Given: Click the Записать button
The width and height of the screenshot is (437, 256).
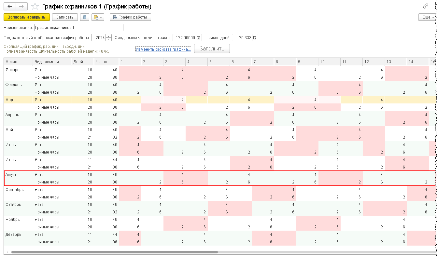Looking at the screenshot, I should click(65, 17).
